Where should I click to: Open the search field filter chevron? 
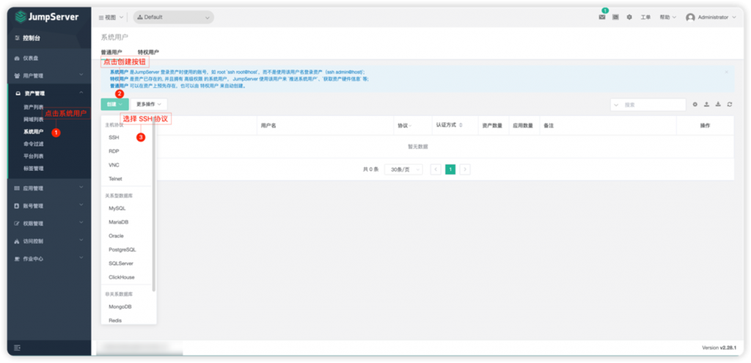click(616, 104)
